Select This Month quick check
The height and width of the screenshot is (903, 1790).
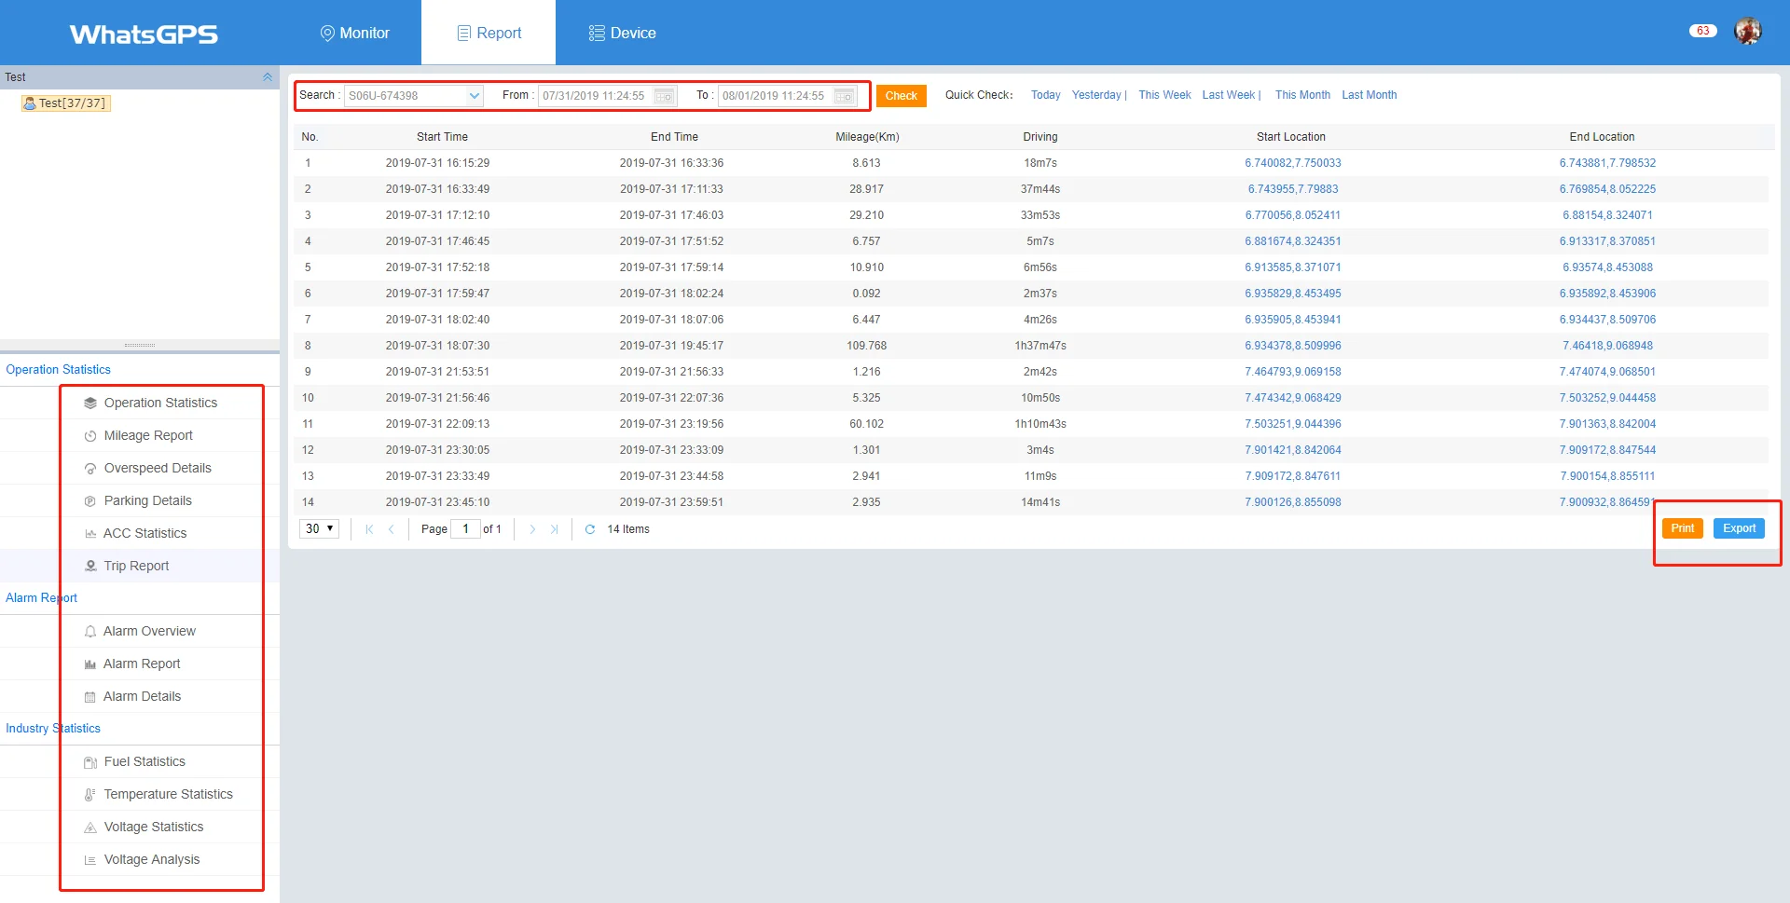click(1302, 95)
